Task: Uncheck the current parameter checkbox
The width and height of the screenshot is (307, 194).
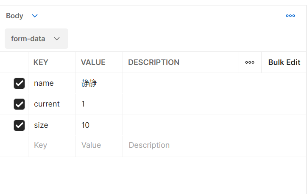Action: (19, 104)
